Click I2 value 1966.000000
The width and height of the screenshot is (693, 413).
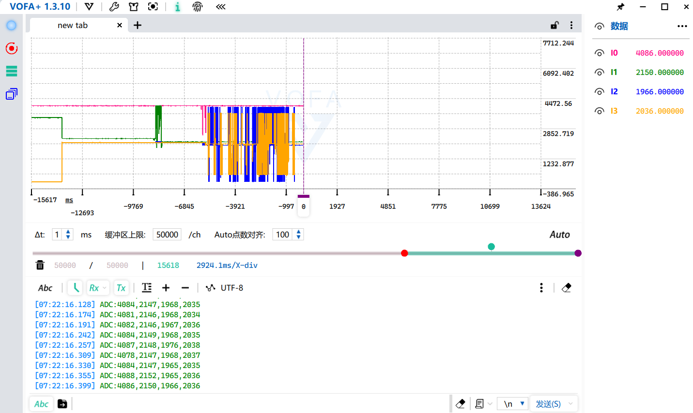(x=660, y=92)
